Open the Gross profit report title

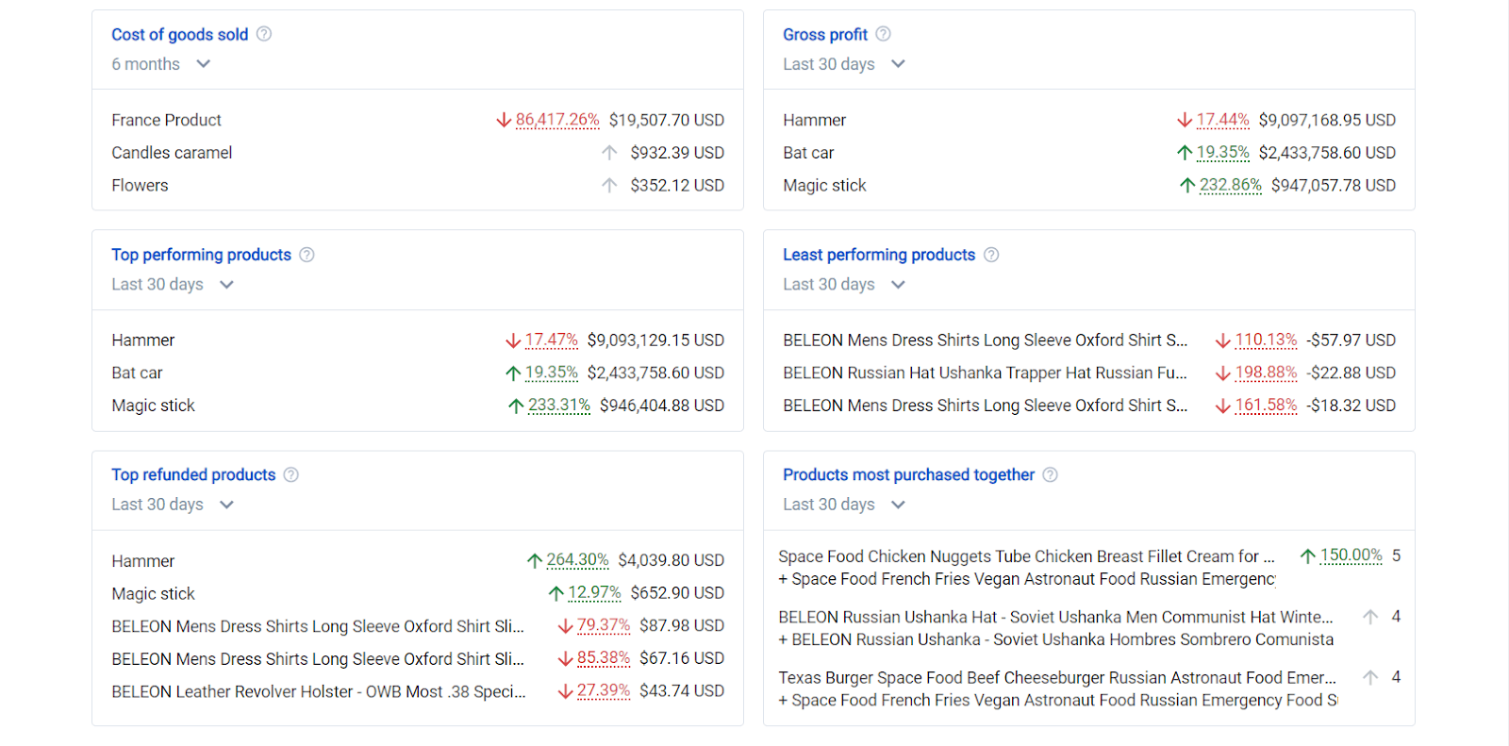[x=824, y=35]
